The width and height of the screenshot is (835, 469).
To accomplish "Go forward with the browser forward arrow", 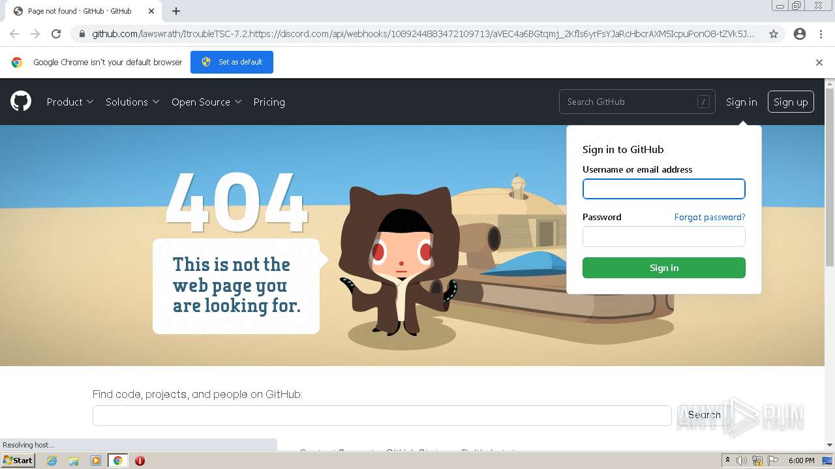I will [x=35, y=34].
